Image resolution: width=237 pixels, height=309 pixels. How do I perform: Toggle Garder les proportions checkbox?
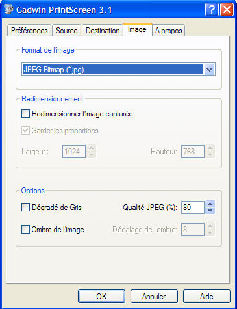[x=25, y=131]
